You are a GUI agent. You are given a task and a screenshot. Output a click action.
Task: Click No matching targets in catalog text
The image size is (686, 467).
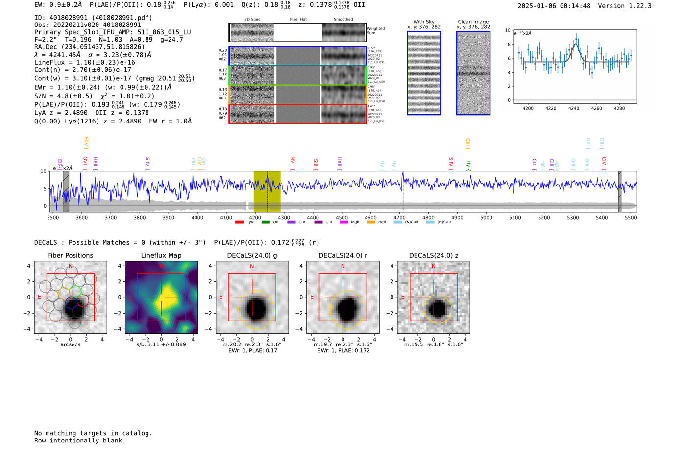93,433
